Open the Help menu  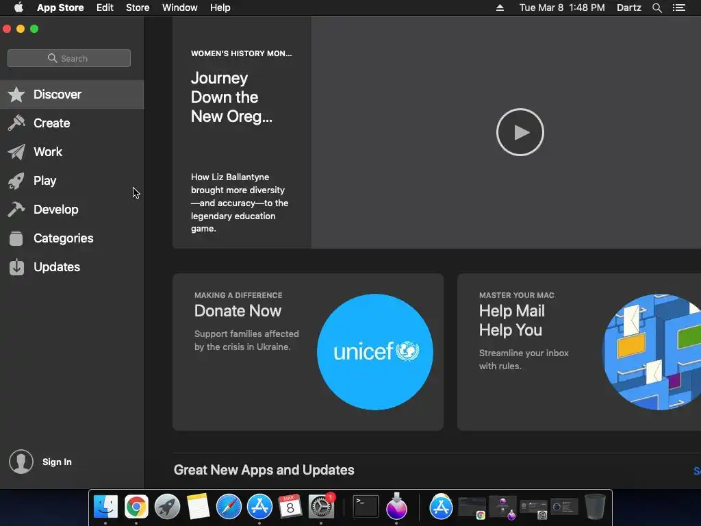(x=220, y=8)
